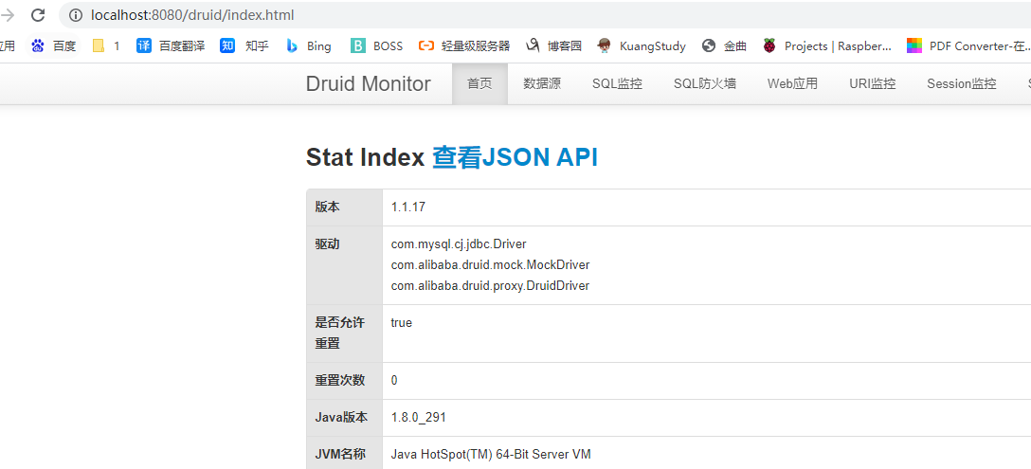Open the KuangStudy bookmark

pyautogui.click(x=642, y=46)
